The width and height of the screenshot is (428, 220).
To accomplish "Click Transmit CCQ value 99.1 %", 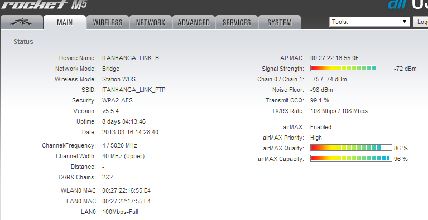I will coord(320,100).
